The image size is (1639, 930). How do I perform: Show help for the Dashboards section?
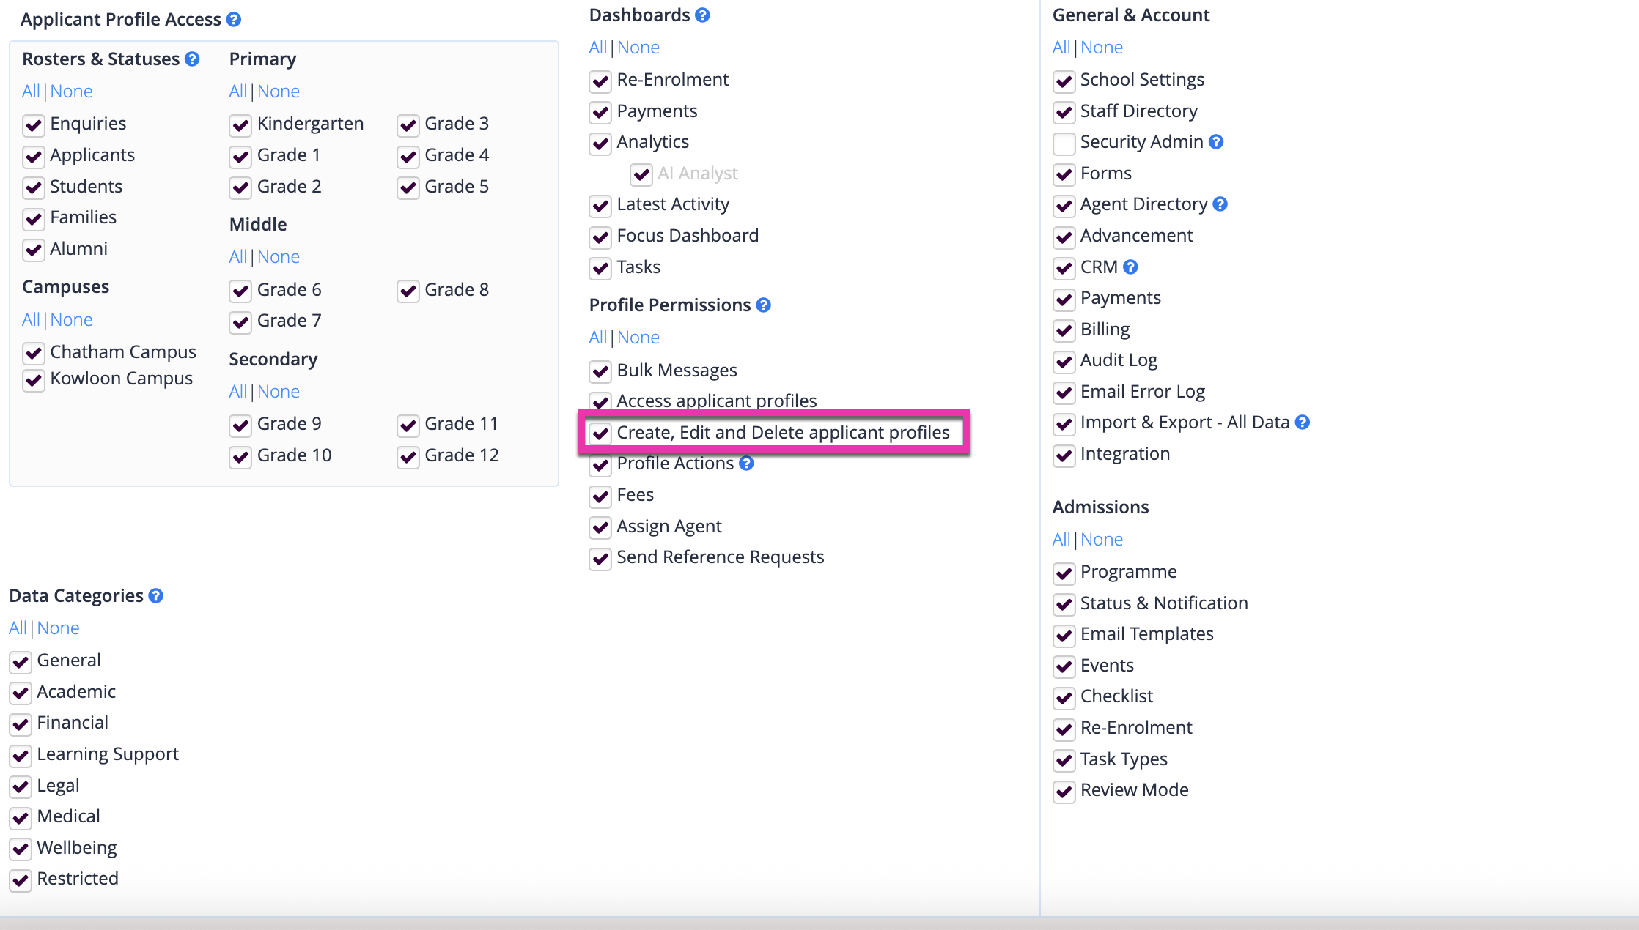coord(702,15)
